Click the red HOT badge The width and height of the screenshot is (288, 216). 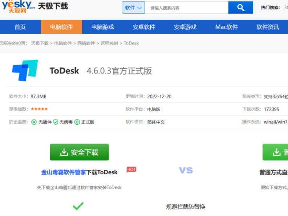pos(131,169)
